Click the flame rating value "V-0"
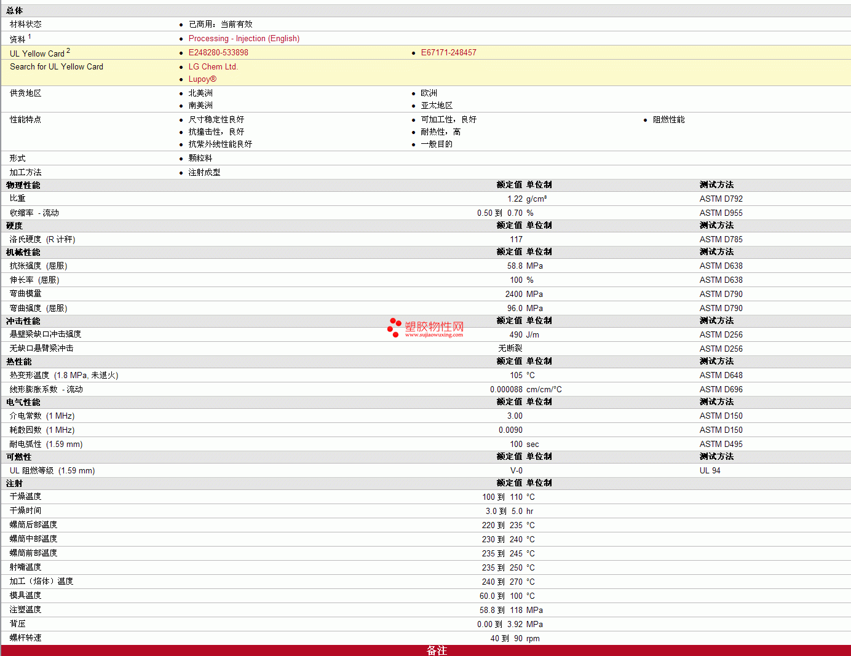The width and height of the screenshot is (851, 656). (x=517, y=471)
